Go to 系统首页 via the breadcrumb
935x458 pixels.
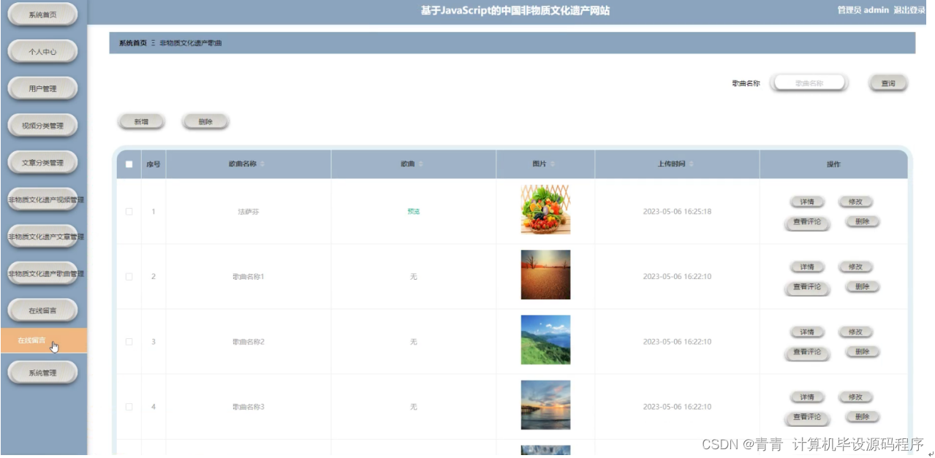(133, 43)
